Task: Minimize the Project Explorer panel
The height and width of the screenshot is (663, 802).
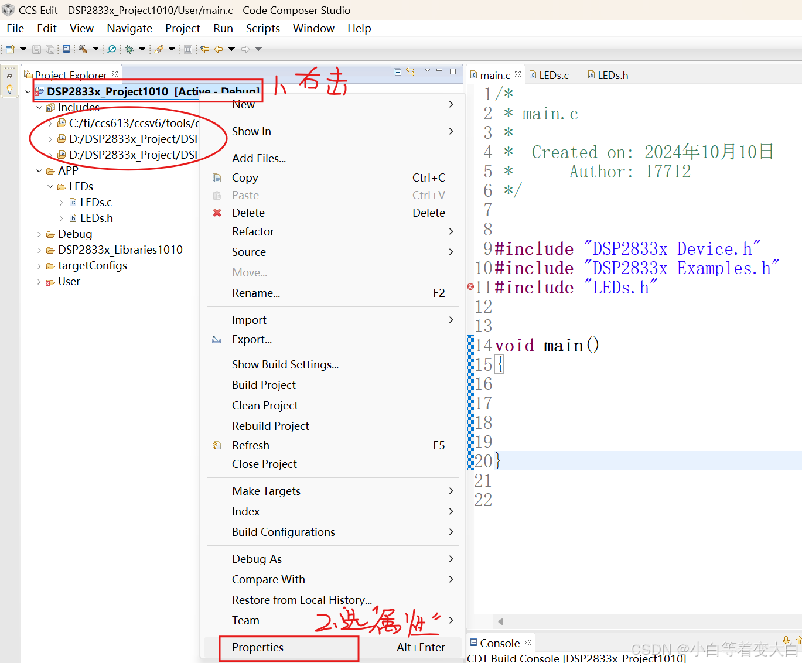Action: [x=439, y=70]
